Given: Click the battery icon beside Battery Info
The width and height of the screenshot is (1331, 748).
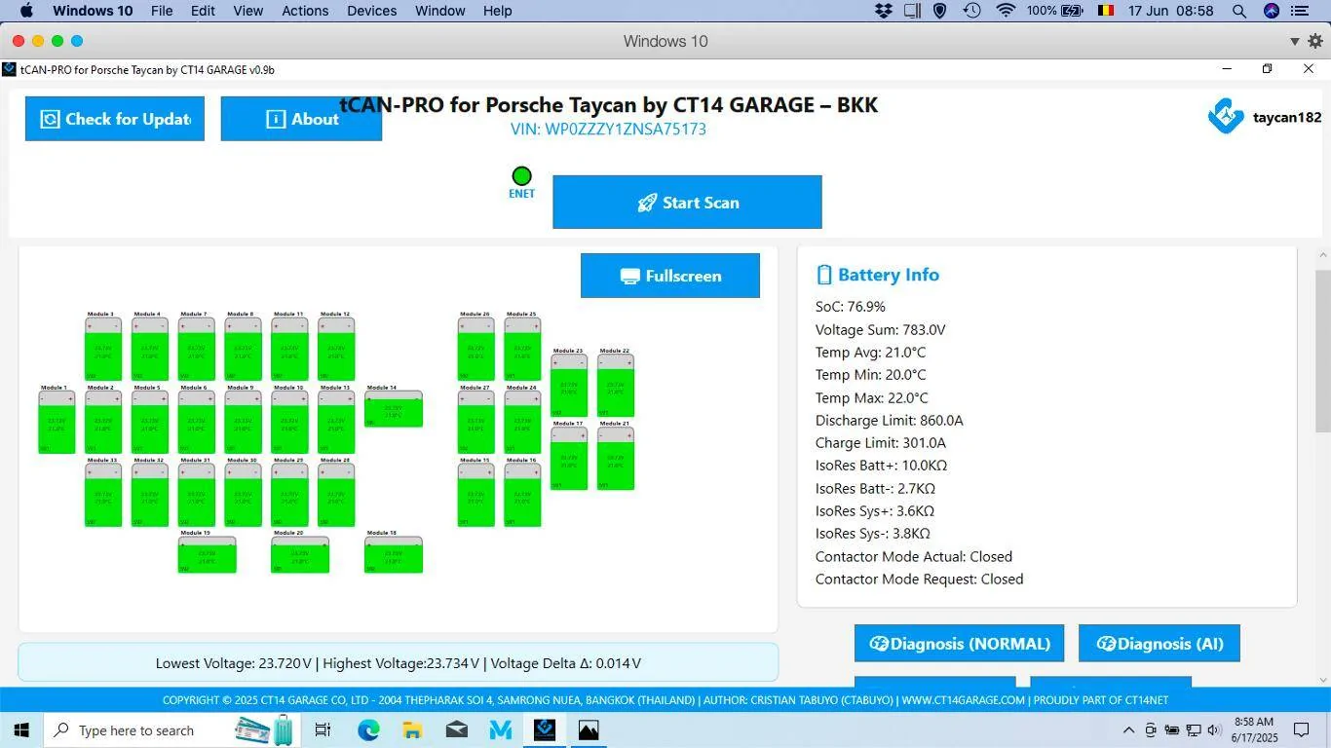Looking at the screenshot, I should tap(824, 275).
